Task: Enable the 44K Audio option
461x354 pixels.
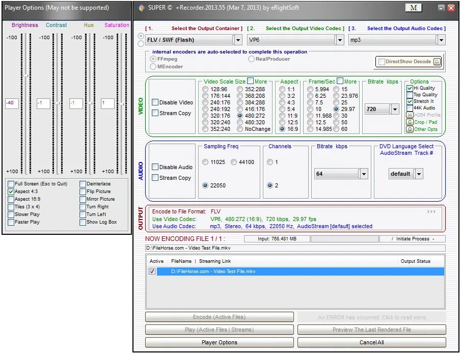Action: (x=410, y=108)
